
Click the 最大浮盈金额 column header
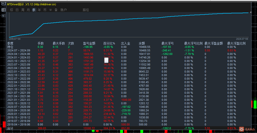213,43
